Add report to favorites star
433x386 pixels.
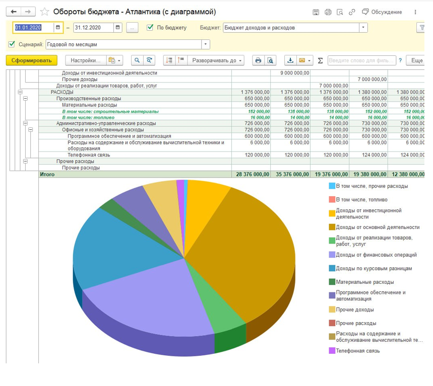[44, 12]
